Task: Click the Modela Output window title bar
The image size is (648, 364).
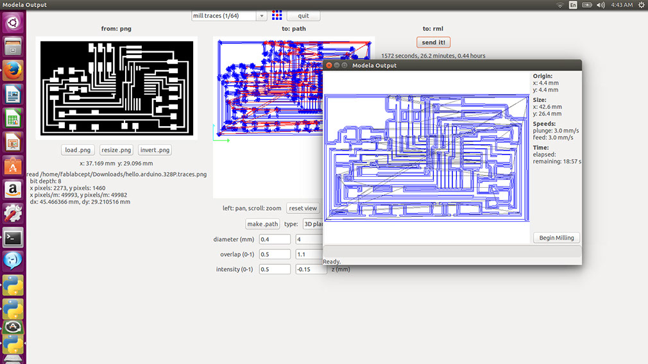Action: [x=452, y=65]
